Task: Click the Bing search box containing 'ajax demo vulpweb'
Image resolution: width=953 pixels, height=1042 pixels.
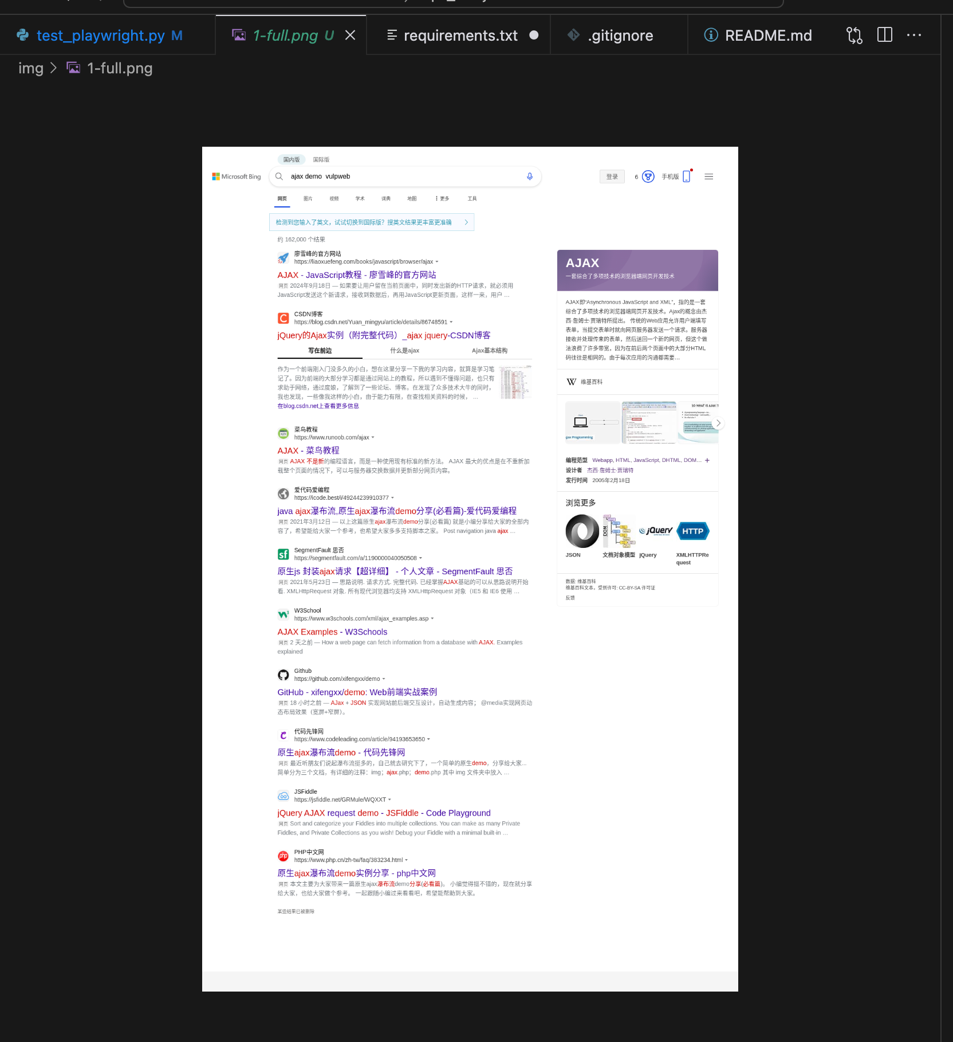Action: point(405,177)
